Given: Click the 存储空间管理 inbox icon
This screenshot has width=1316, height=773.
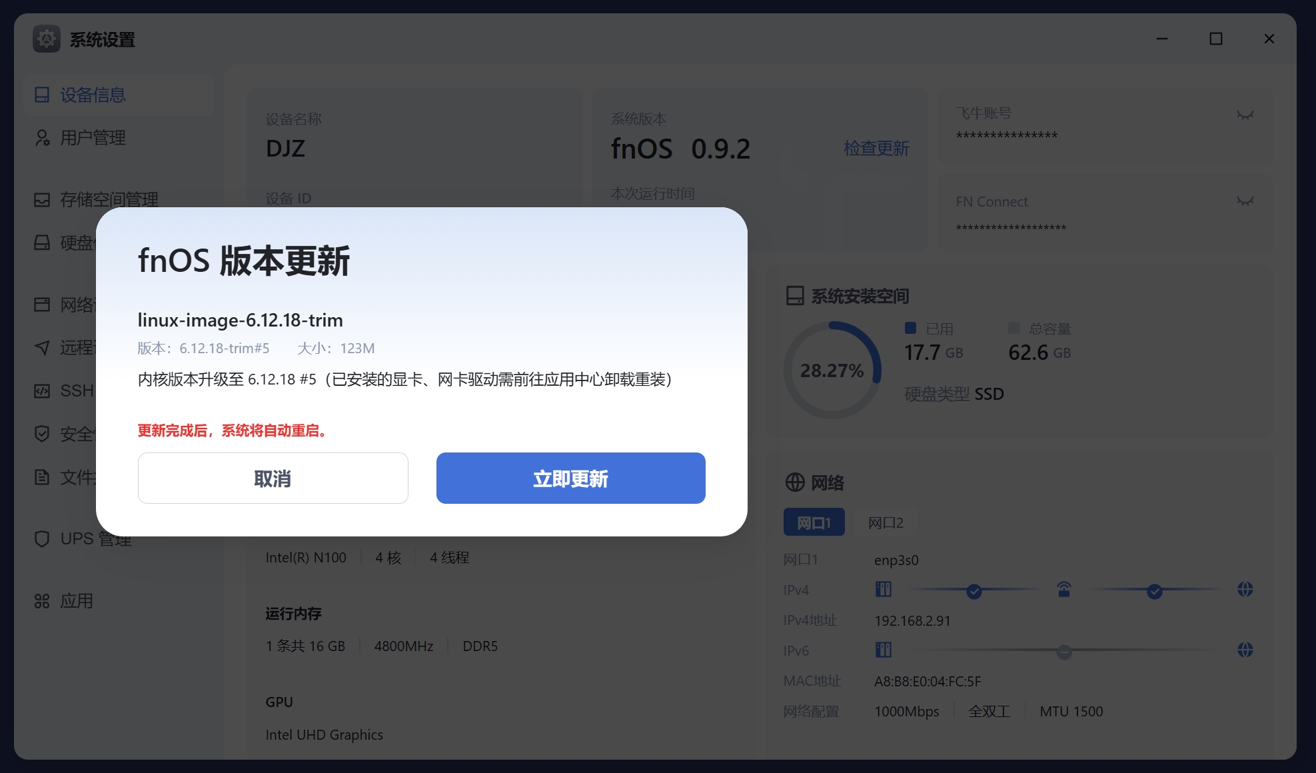Looking at the screenshot, I should [x=42, y=200].
